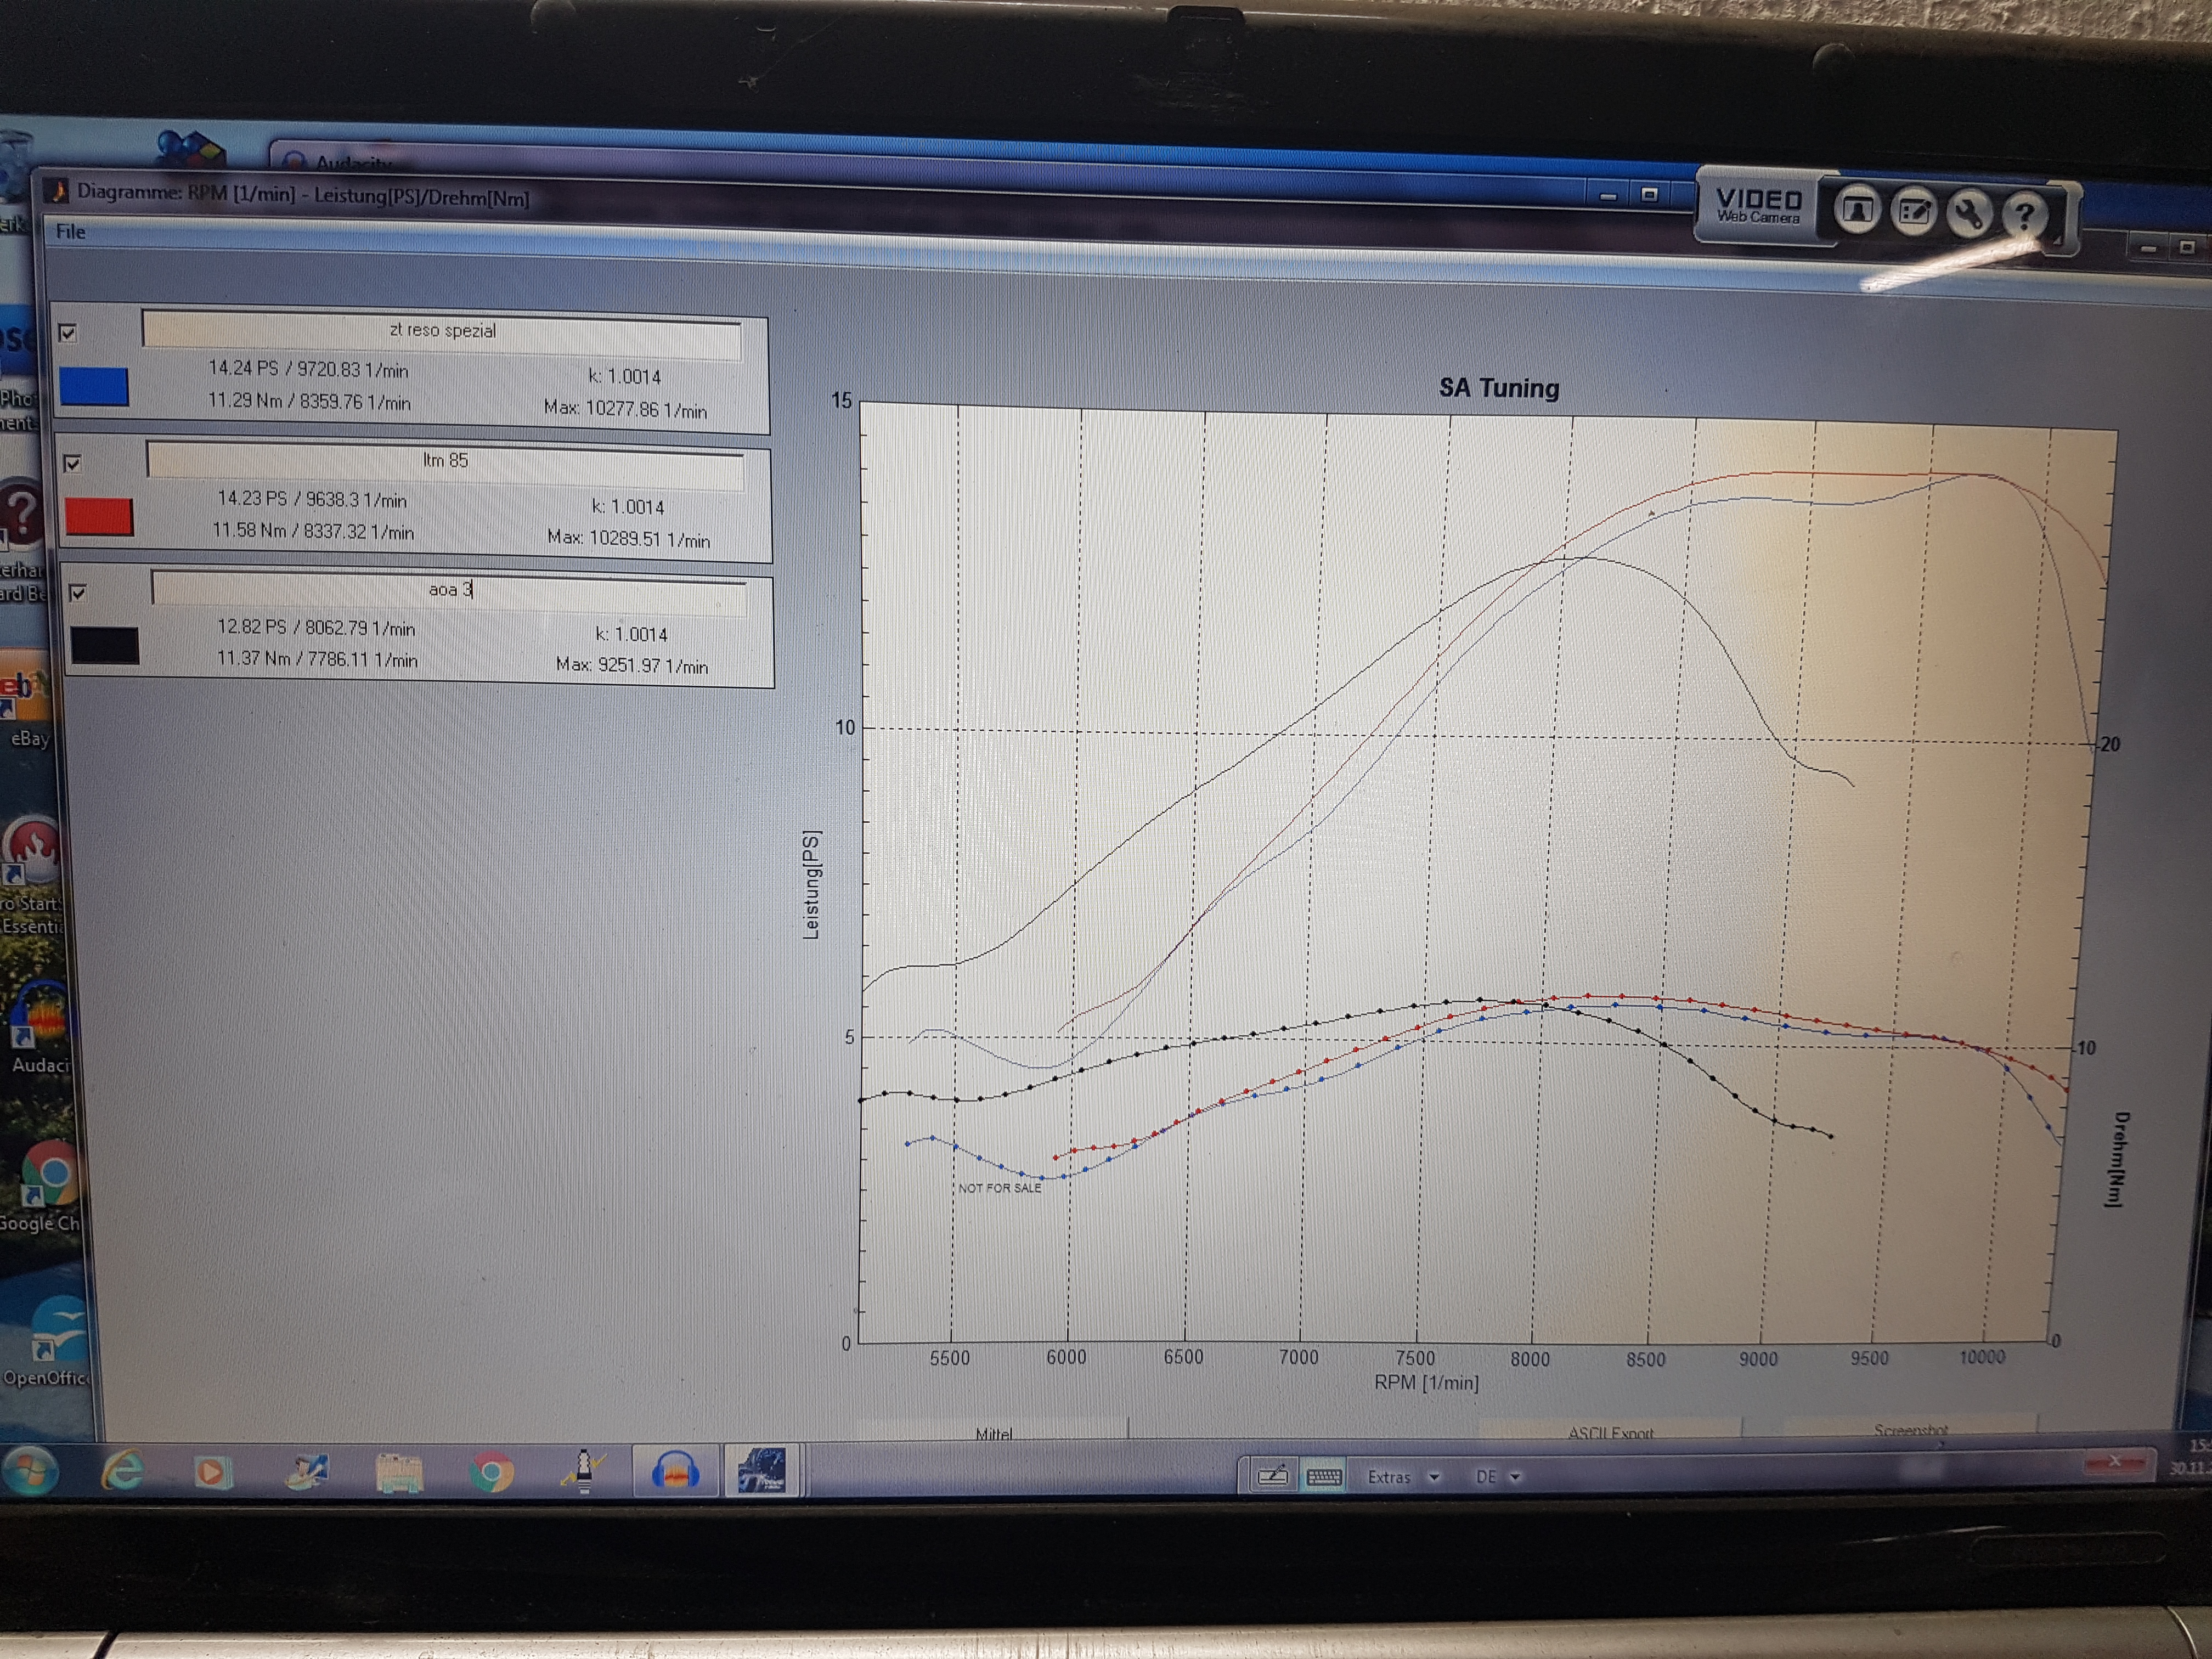Open the on-screen keyboard toolbar icon
Screen dimensions: 2212x1659
tap(1324, 1477)
